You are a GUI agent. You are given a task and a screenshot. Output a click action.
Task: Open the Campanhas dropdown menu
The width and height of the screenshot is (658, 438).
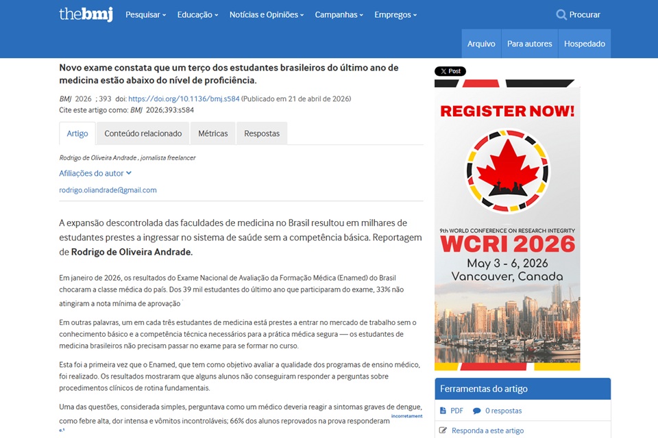[x=339, y=14]
